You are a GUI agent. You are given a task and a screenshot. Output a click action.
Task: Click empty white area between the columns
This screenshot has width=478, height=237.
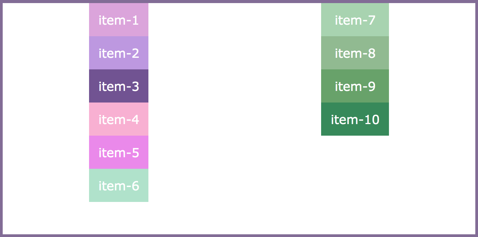click(235, 116)
